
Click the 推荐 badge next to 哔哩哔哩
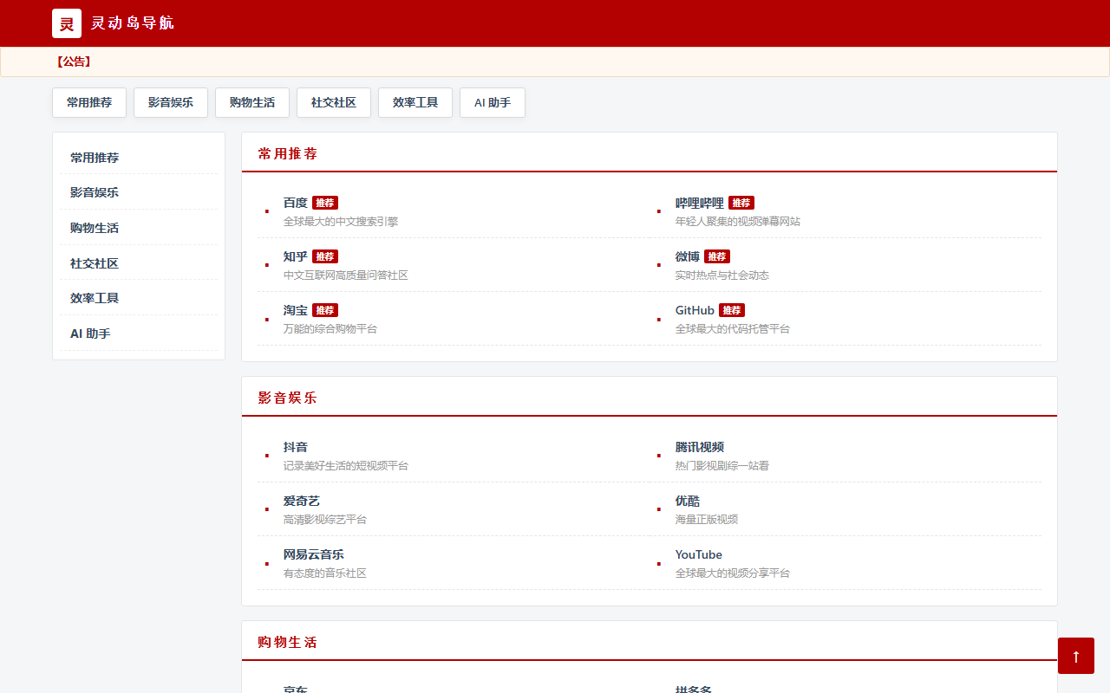click(x=741, y=203)
